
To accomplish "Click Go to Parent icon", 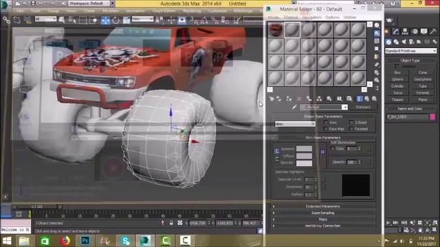I will click(x=366, y=99).
